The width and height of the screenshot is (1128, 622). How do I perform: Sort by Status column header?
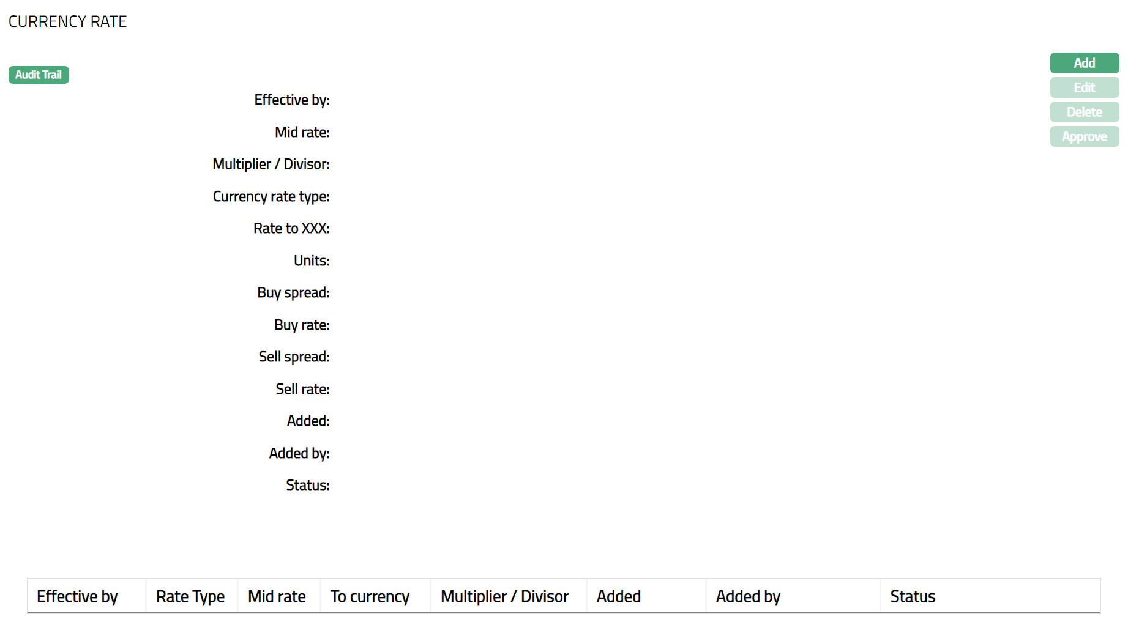[x=913, y=596]
